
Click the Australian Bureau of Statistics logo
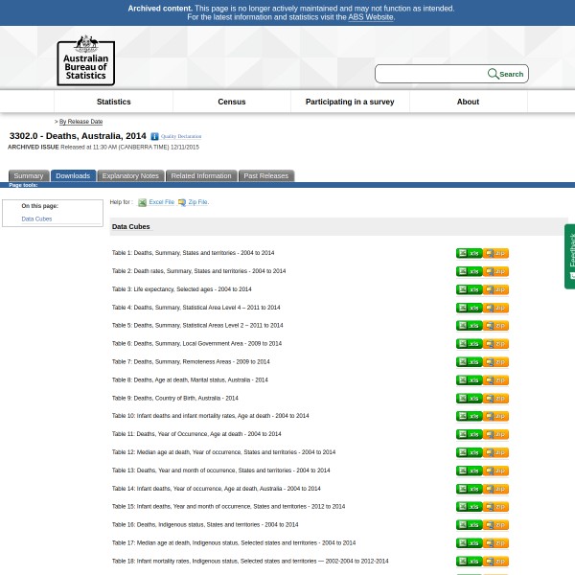click(85, 59)
